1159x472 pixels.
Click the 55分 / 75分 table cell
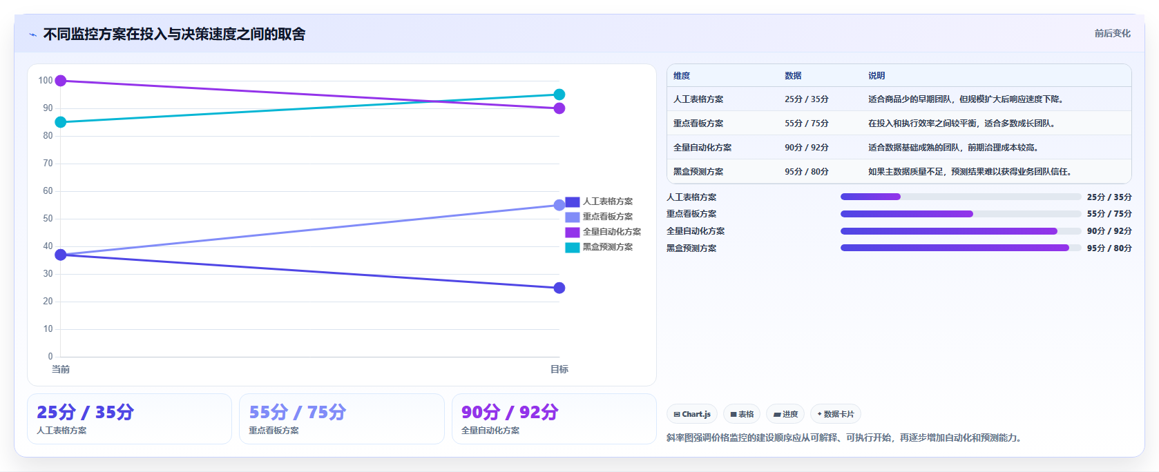[x=807, y=124]
